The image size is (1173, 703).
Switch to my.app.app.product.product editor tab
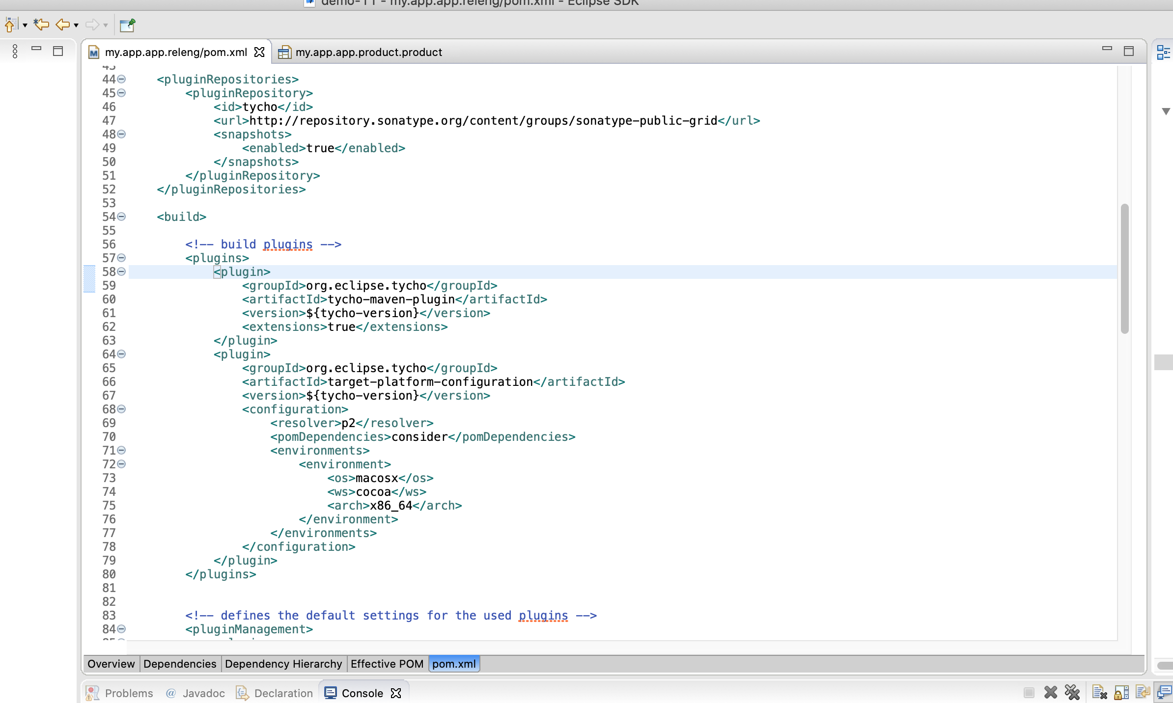coord(367,52)
